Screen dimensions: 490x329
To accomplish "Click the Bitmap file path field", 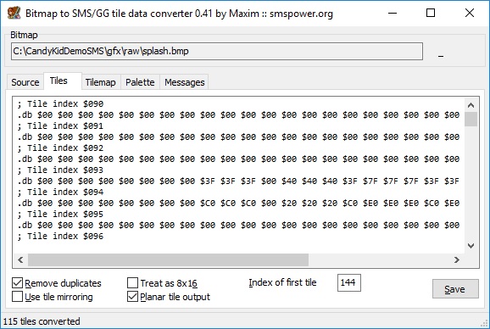I will pos(217,51).
